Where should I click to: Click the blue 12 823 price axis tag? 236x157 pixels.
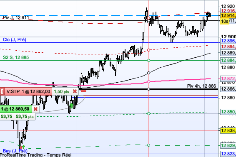pos(228,154)
